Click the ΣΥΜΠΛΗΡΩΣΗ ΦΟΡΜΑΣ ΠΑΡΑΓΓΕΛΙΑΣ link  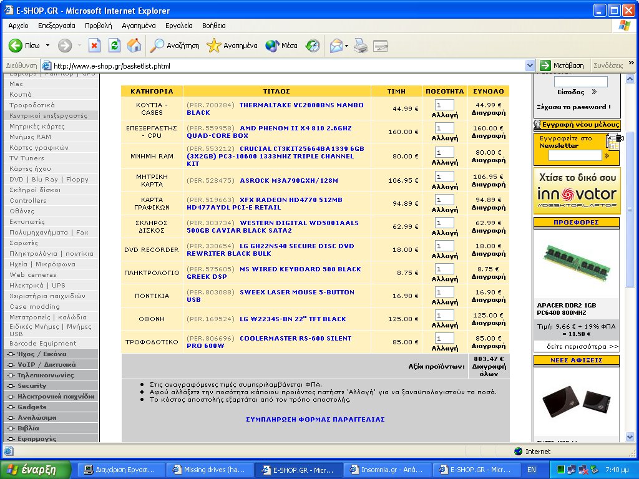point(315,419)
